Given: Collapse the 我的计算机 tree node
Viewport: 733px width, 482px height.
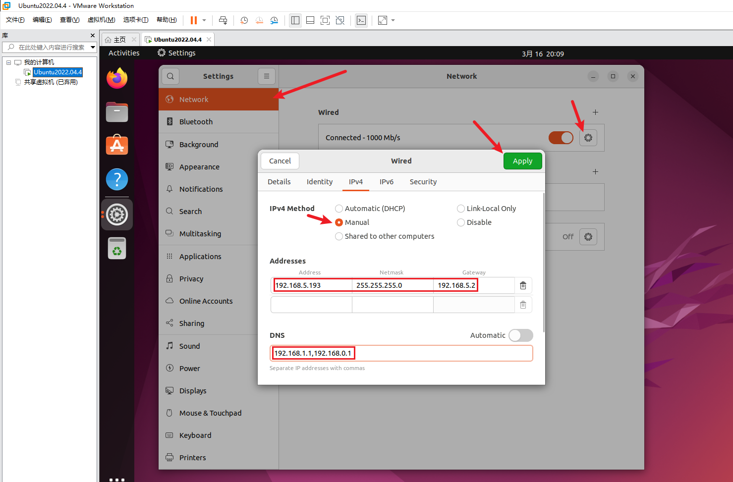Looking at the screenshot, I should (x=8, y=62).
